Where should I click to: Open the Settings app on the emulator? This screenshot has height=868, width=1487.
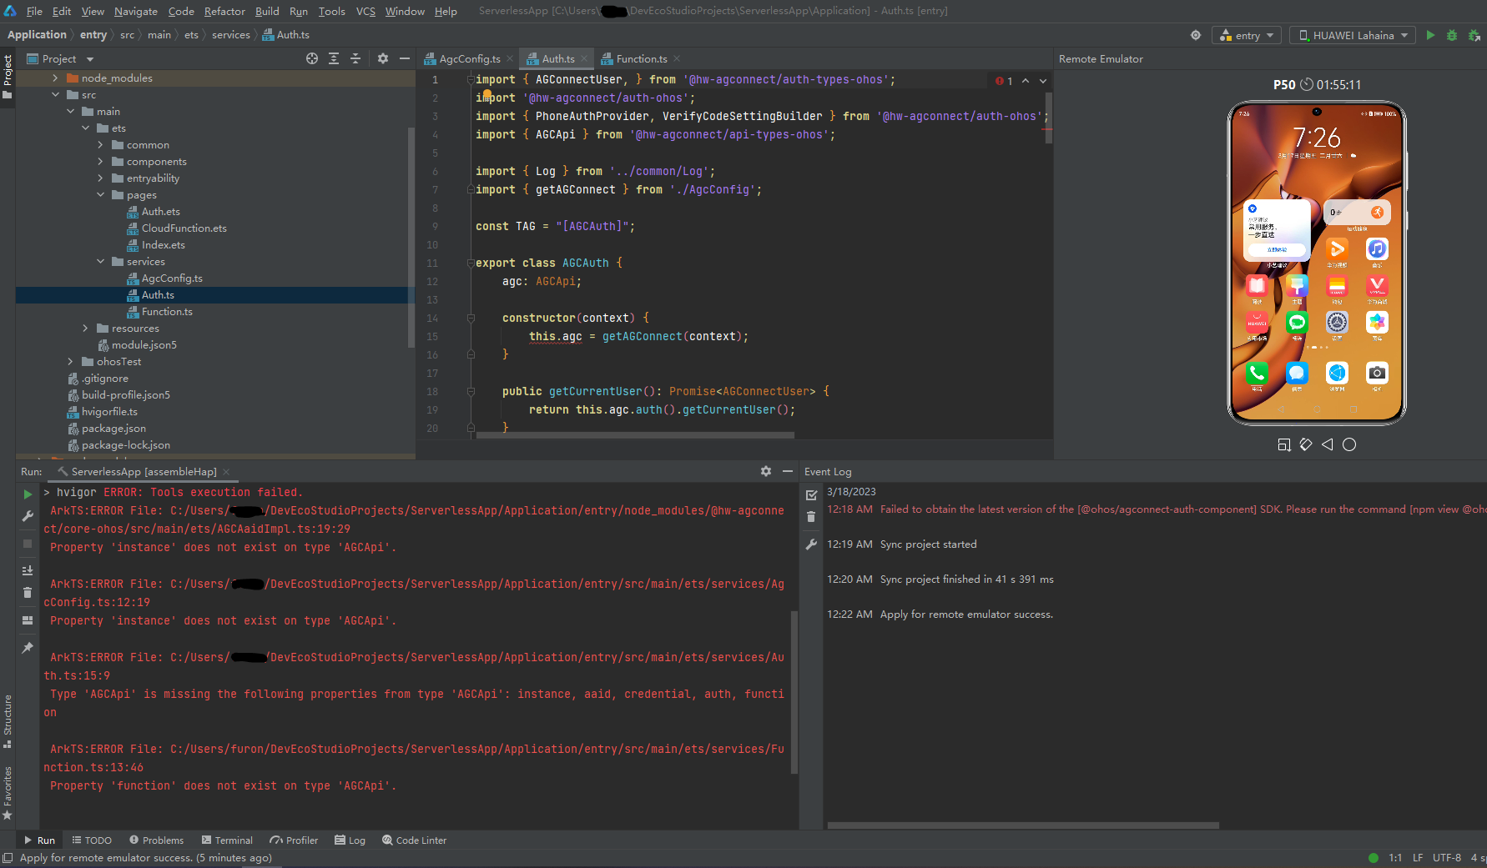pos(1337,322)
